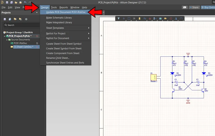The image size is (215, 136).
Task: Click the green Sheet Symbol icon
Action: click(160, 19)
